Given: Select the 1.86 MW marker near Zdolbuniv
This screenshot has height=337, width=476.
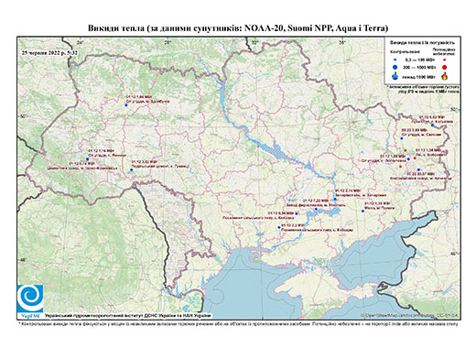Looking at the screenshot, I should (x=125, y=105).
